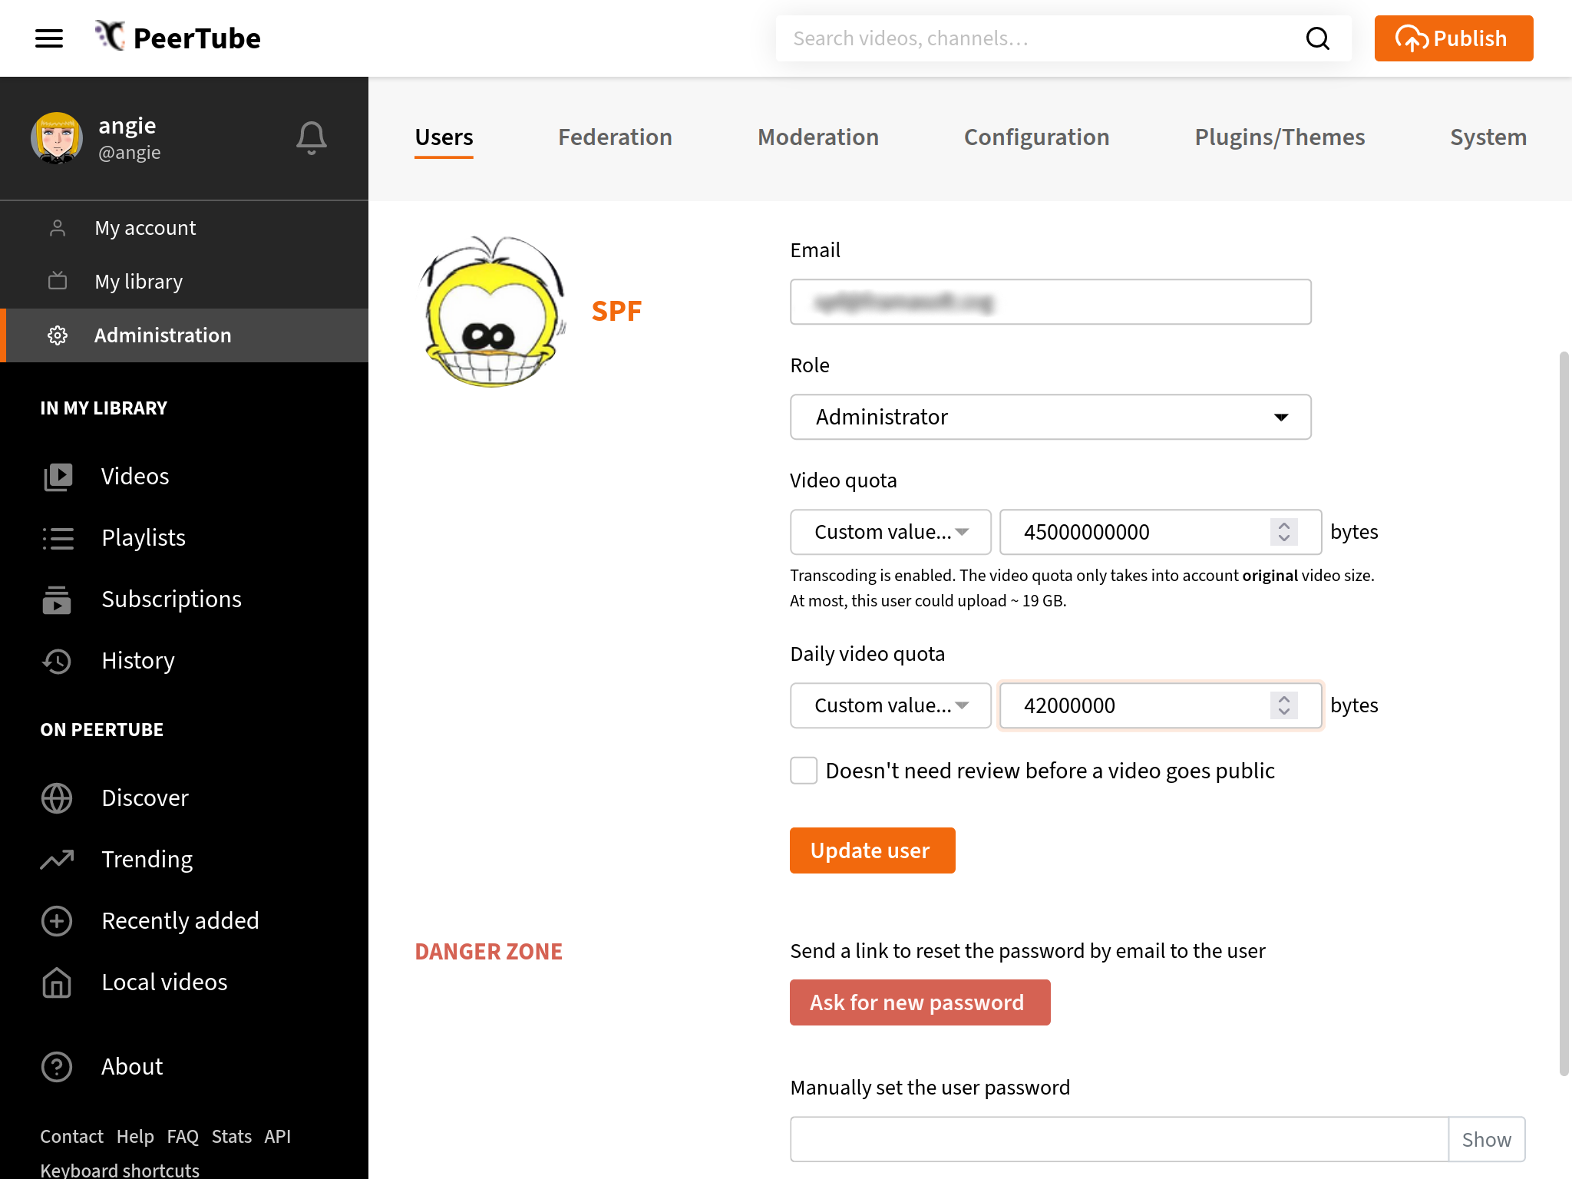Switch to the Federation tab
Viewport: 1572px width, 1179px height.
tap(615, 136)
